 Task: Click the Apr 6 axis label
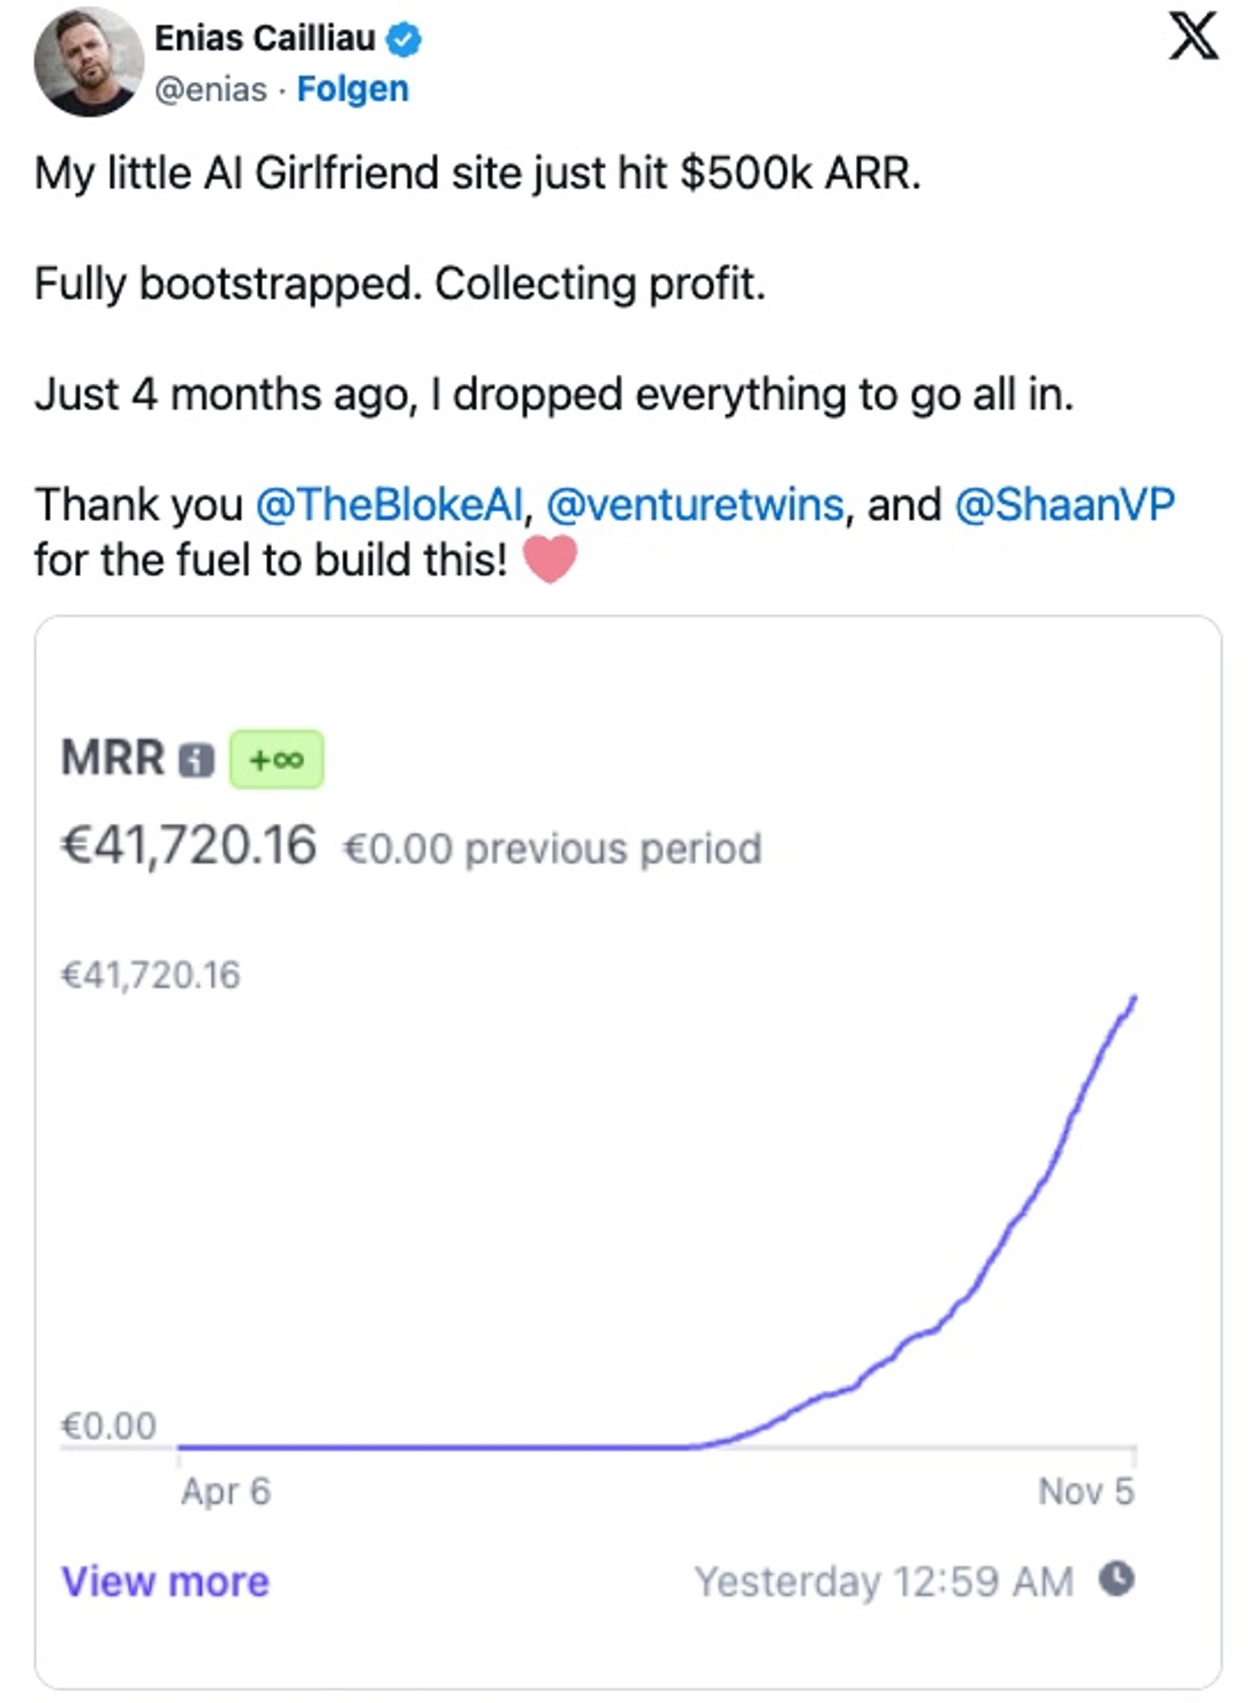[x=226, y=1491]
